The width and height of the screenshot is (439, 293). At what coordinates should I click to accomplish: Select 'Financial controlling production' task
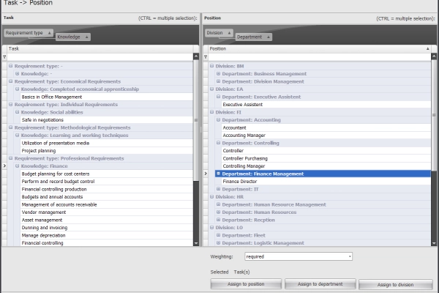(x=106, y=189)
